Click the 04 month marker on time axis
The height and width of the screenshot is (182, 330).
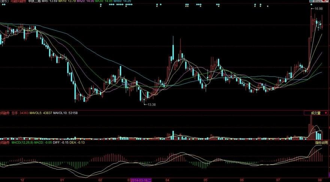pos(170,180)
